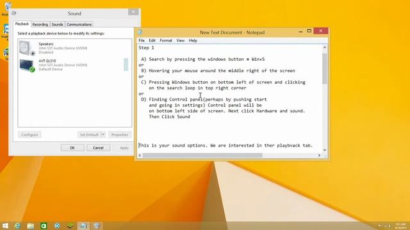Click the taskbar clock in system tray
Screen dimensions: 410x230
pos(400,226)
